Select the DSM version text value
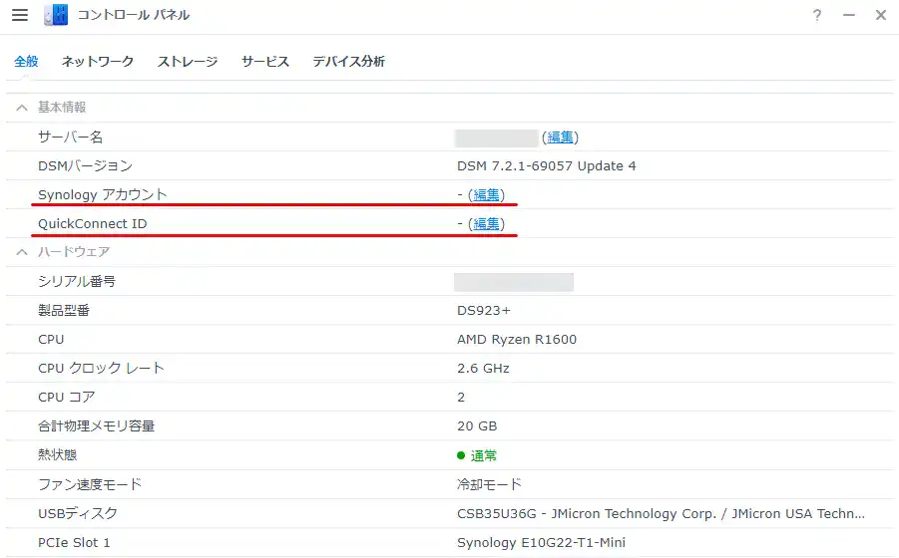This screenshot has width=899, height=558. pyautogui.click(x=546, y=166)
